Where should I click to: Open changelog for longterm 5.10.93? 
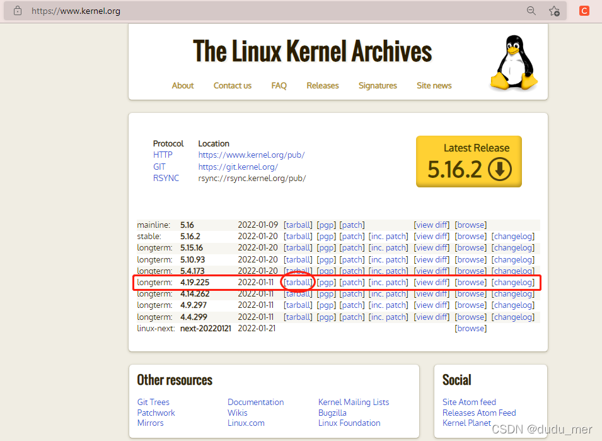click(x=513, y=260)
